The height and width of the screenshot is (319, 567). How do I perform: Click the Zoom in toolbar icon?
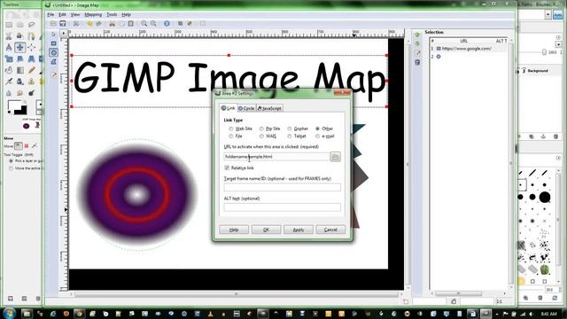tap(144, 24)
